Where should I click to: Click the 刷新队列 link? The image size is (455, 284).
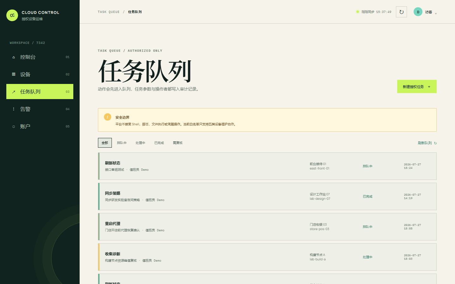[427, 143]
